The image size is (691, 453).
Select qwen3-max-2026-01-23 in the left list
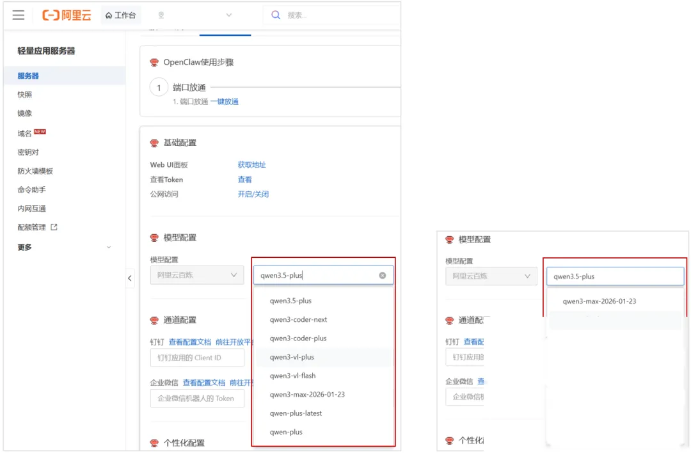324,394
